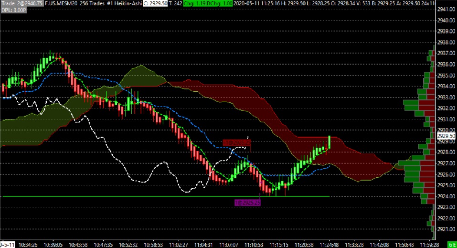Click the 10:43:58 time axis label
Image resolution: width=457 pixels, height=248 pixels.
pyautogui.click(x=78, y=245)
